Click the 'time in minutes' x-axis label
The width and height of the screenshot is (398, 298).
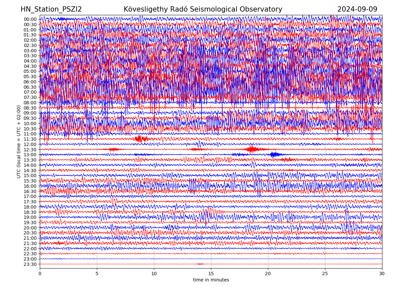point(211,280)
